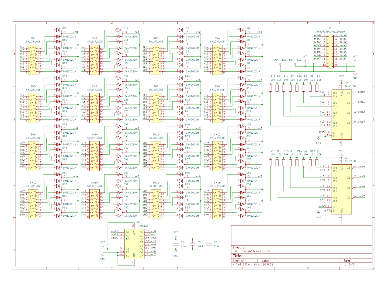Select the C3 0.1u capacitor
This screenshot has height=291, width=388.
(x=209, y=244)
